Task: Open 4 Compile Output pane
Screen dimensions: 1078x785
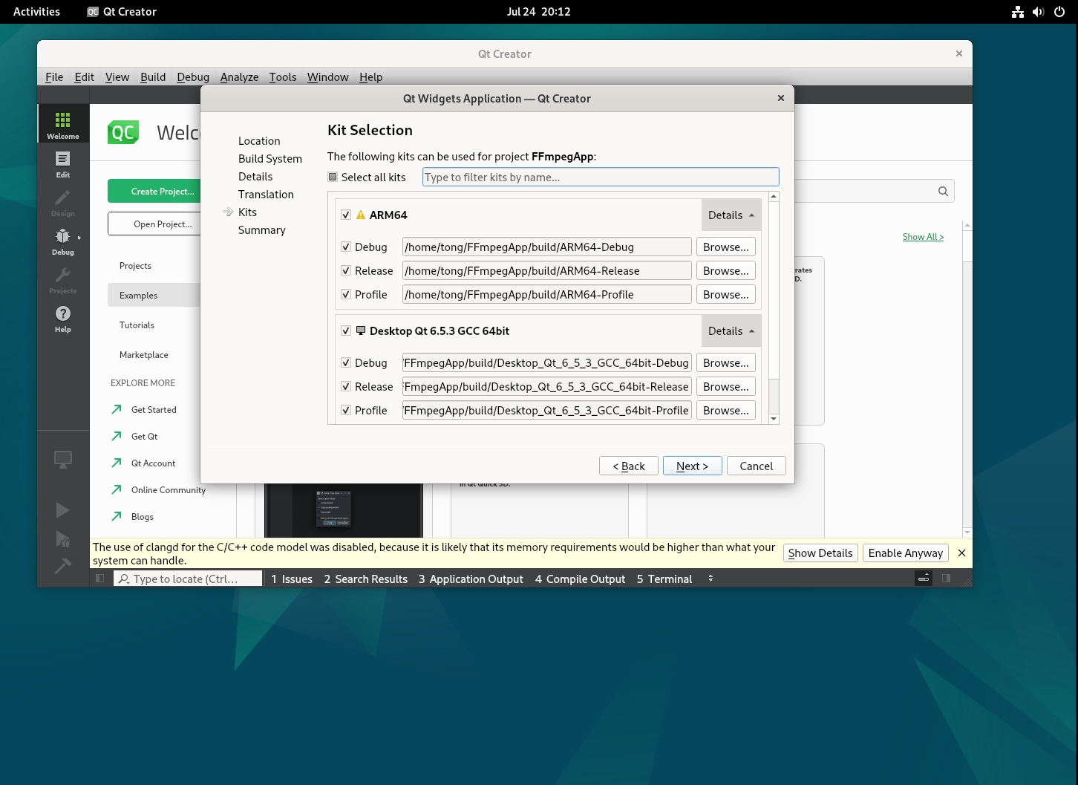Action: pyautogui.click(x=581, y=579)
